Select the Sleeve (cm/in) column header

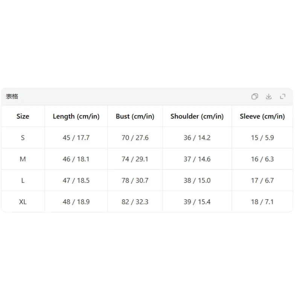(262, 116)
